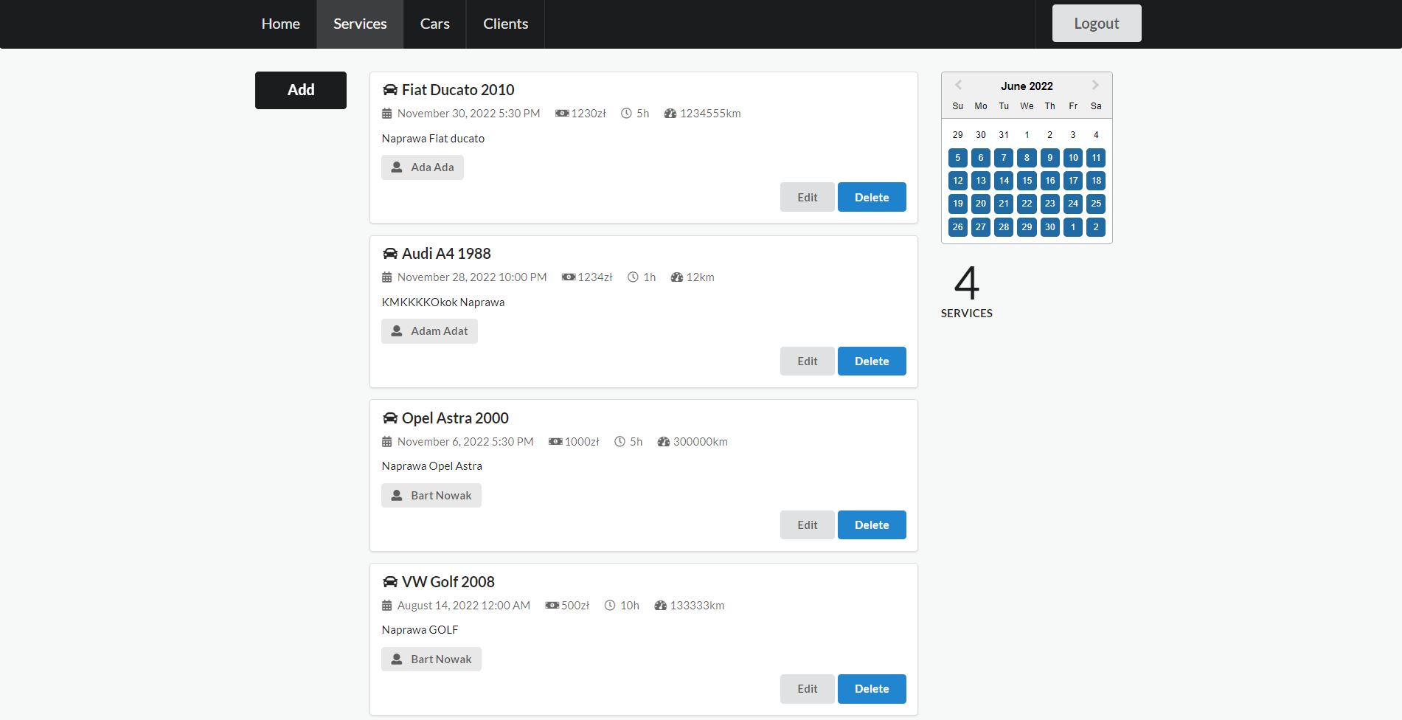Delete the Audi A4 1988 service

(872, 361)
